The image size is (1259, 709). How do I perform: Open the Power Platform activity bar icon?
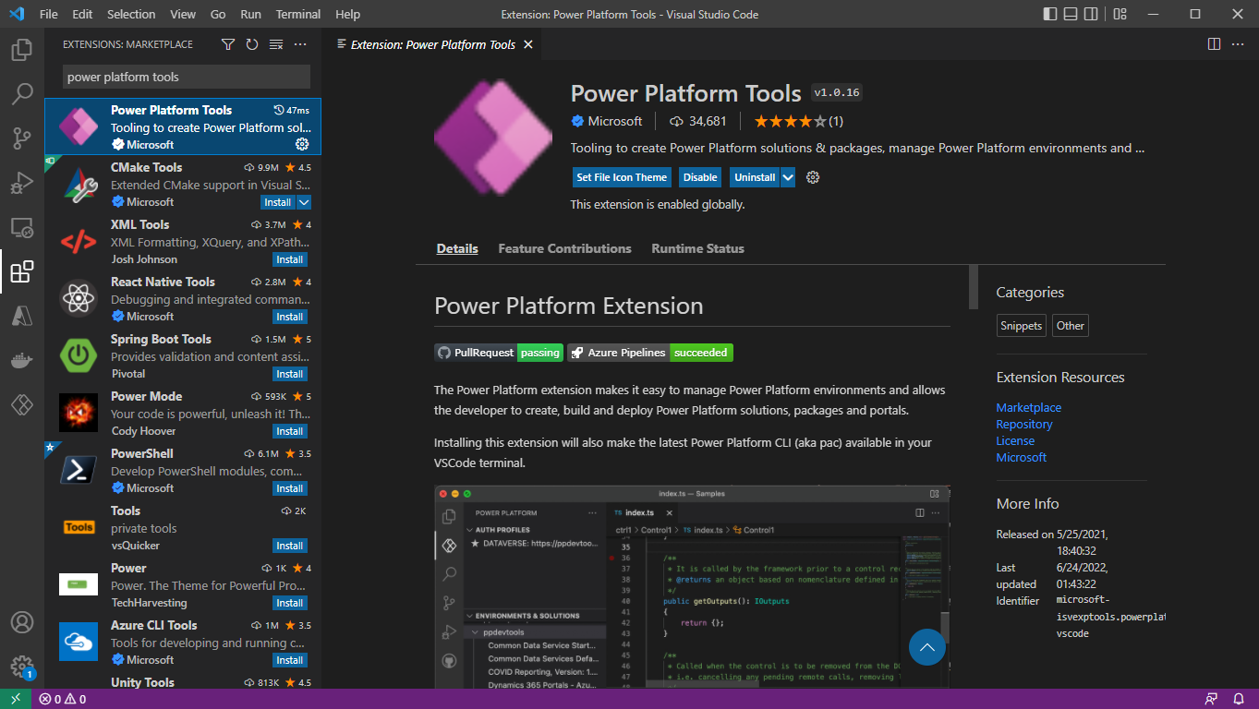pos(22,404)
